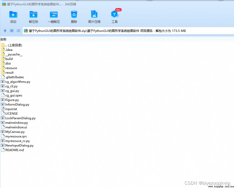Go up one level with the blue arrow
The height and width of the screenshot is (188, 234).
tap(5, 31)
